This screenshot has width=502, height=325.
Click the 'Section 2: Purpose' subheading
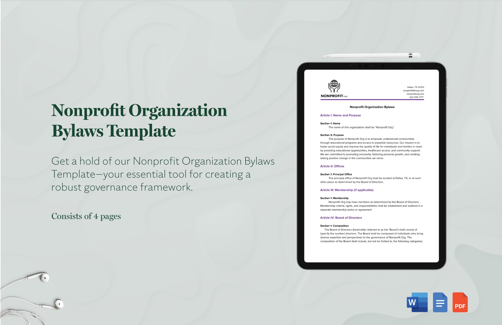point(332,135)
